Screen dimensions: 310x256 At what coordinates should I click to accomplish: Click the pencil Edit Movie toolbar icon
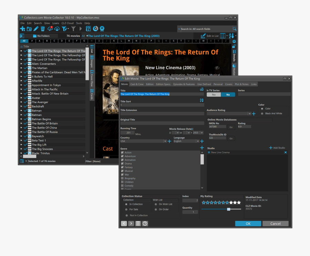click(36, 29)
